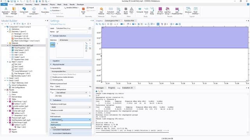The width and height of the screenshot is (250, 140).
Task: Switch to the Results ribbon tab
Action: (x=72, y=4)
